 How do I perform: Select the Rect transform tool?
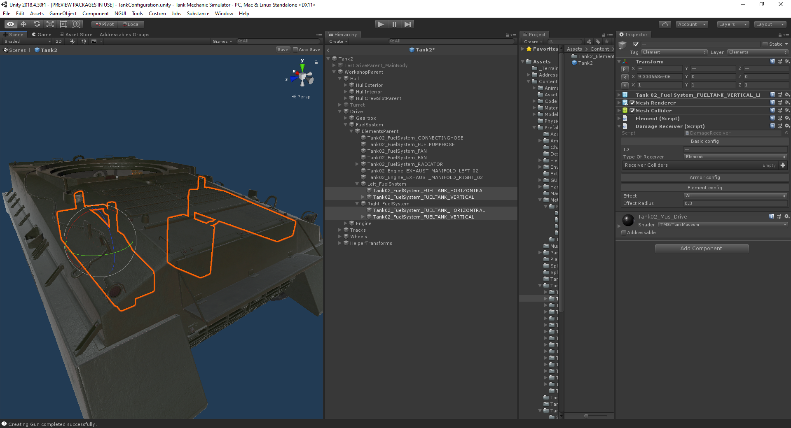click(63, 24)
